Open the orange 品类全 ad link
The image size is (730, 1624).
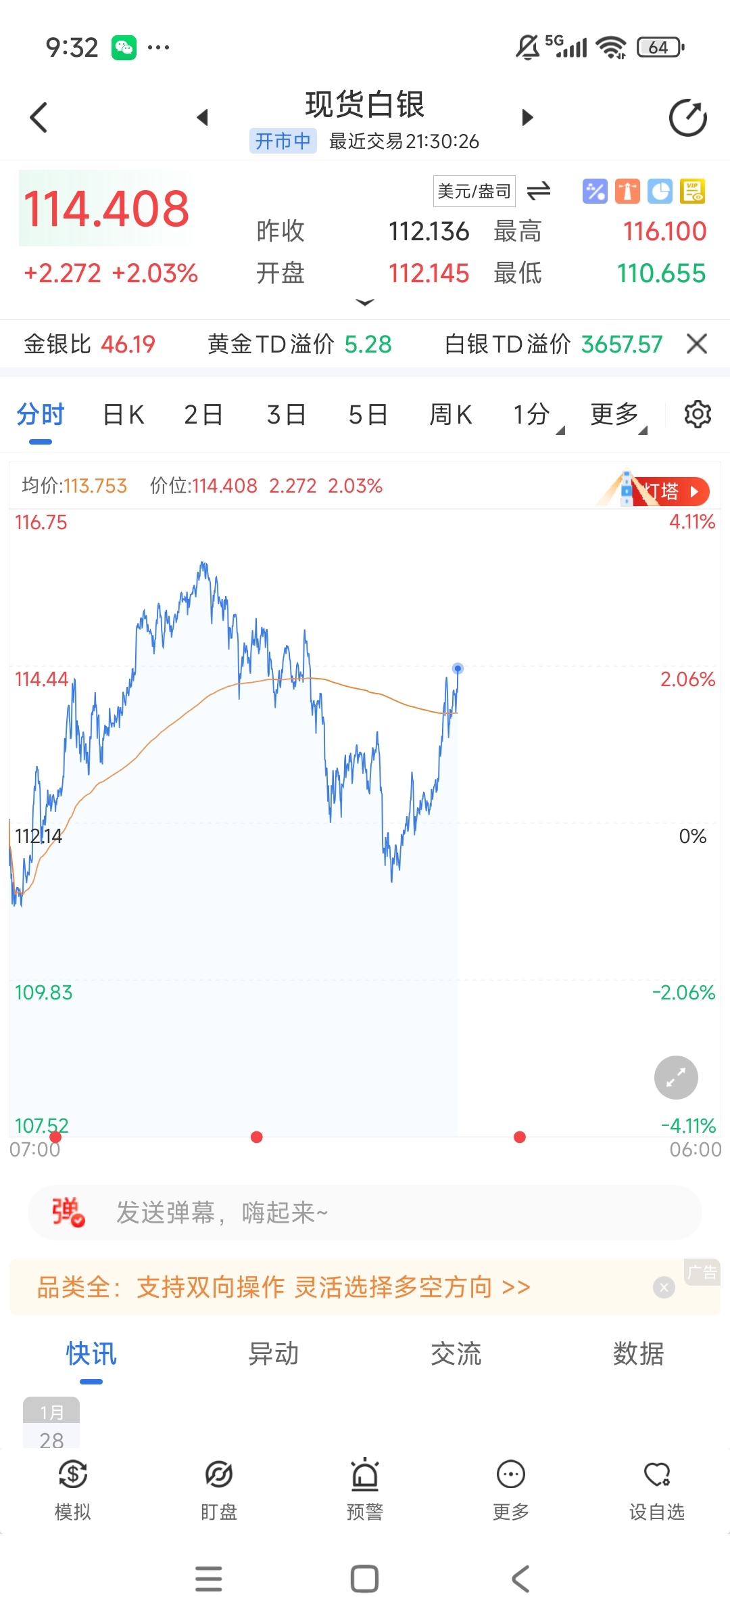(284, 1287)
